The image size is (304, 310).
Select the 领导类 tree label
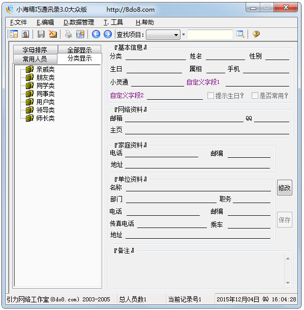45,110
